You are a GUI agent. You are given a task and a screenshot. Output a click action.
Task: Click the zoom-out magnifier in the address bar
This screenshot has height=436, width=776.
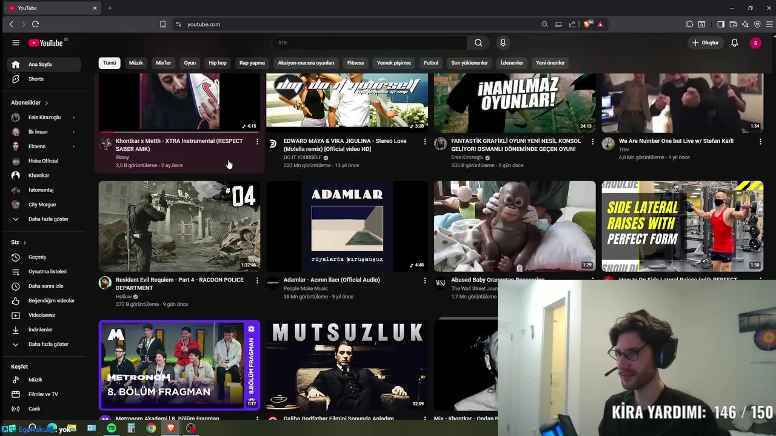(x=544, y=24)
